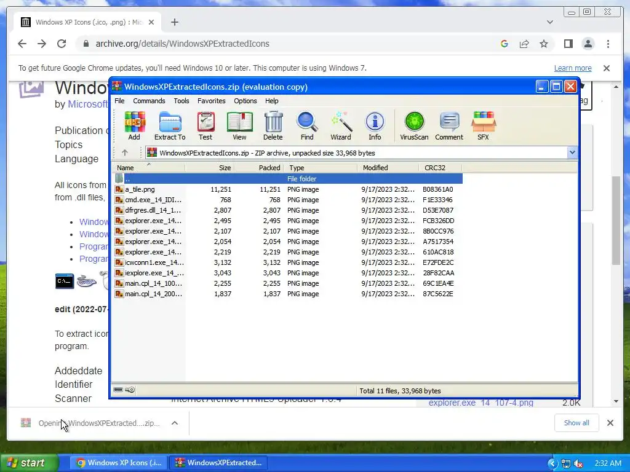Open a new Chrome tab
Screen dimensions: 630x472
coord(174,22)
